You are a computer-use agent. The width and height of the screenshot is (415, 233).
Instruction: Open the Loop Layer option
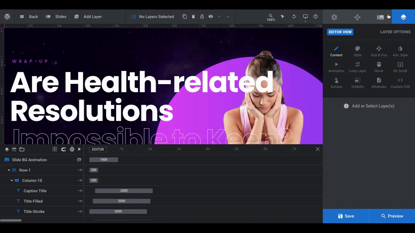point(358,67)
